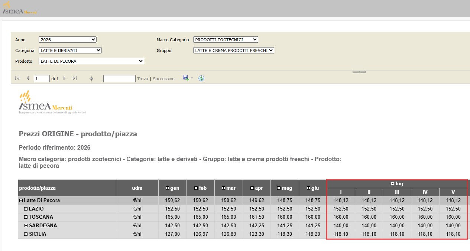470x251 pixels.
Task: Collapse the lug month column
Action: tap(393, 184)
